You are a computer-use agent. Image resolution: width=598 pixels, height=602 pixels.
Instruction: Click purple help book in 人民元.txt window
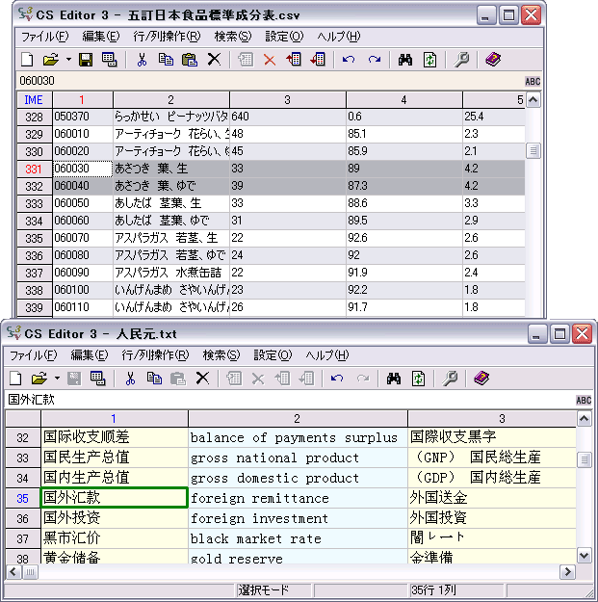pyautogui.click(x=481, y=379)
